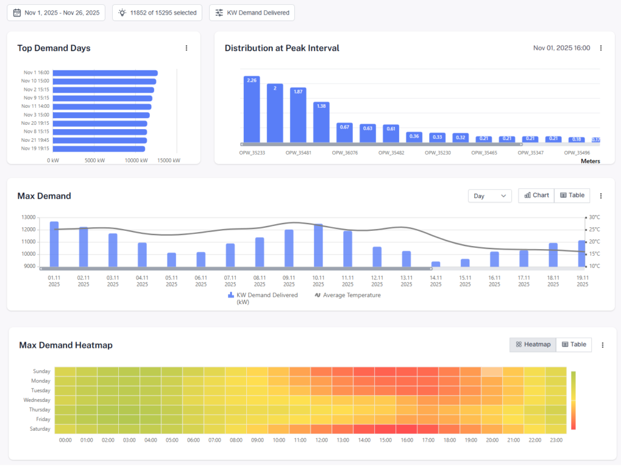621x469 pixels.
Task: Select the Nov 10 15:00 top demand bar
Action: pyautogui.click(x=104, y=82)
